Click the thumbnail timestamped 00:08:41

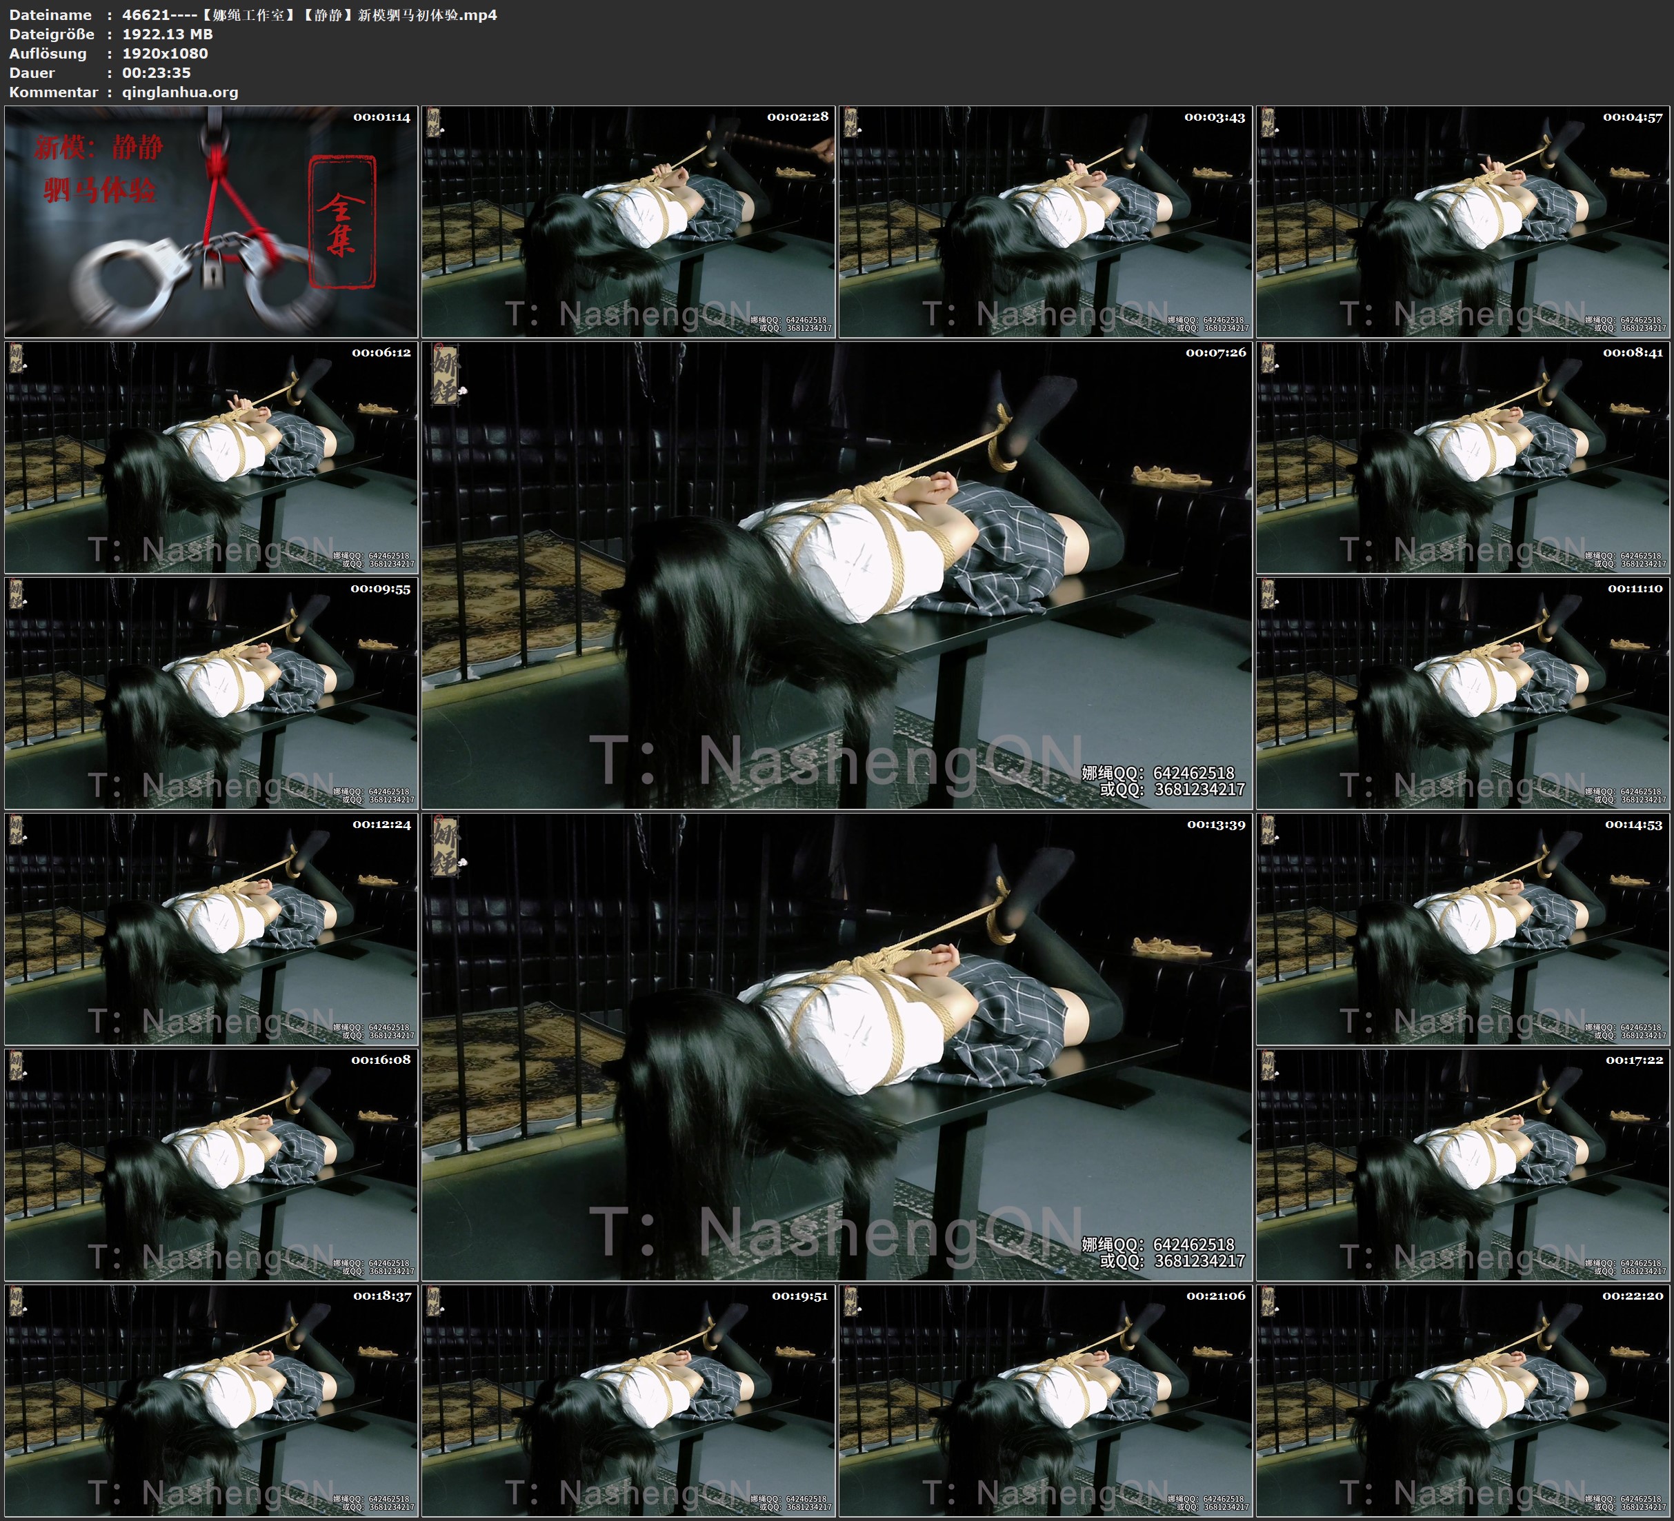[1463, 457]
